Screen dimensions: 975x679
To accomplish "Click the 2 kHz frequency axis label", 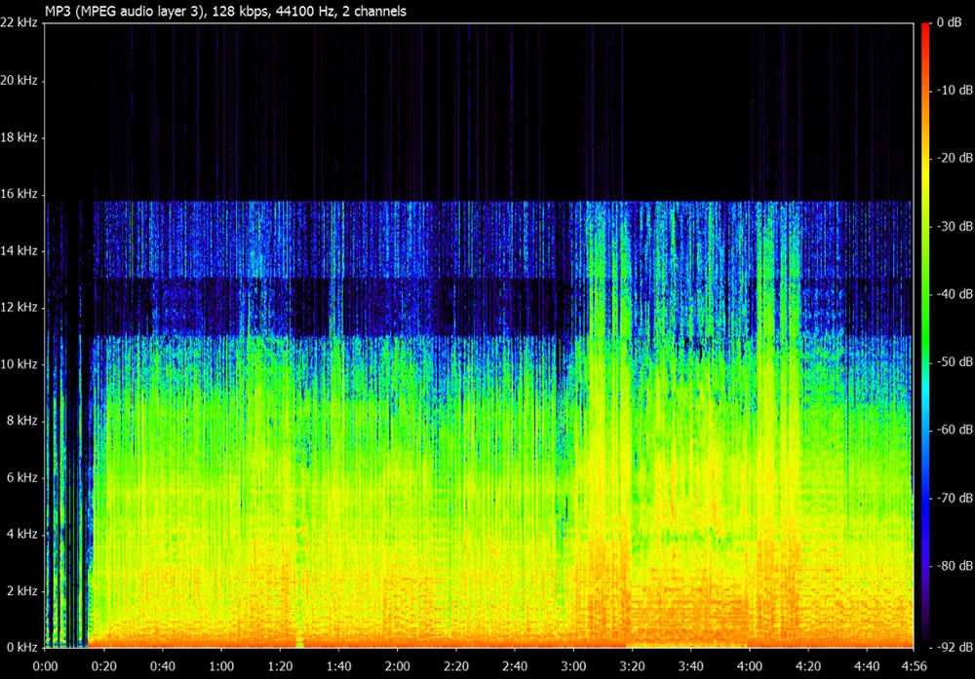I will 22,590.
